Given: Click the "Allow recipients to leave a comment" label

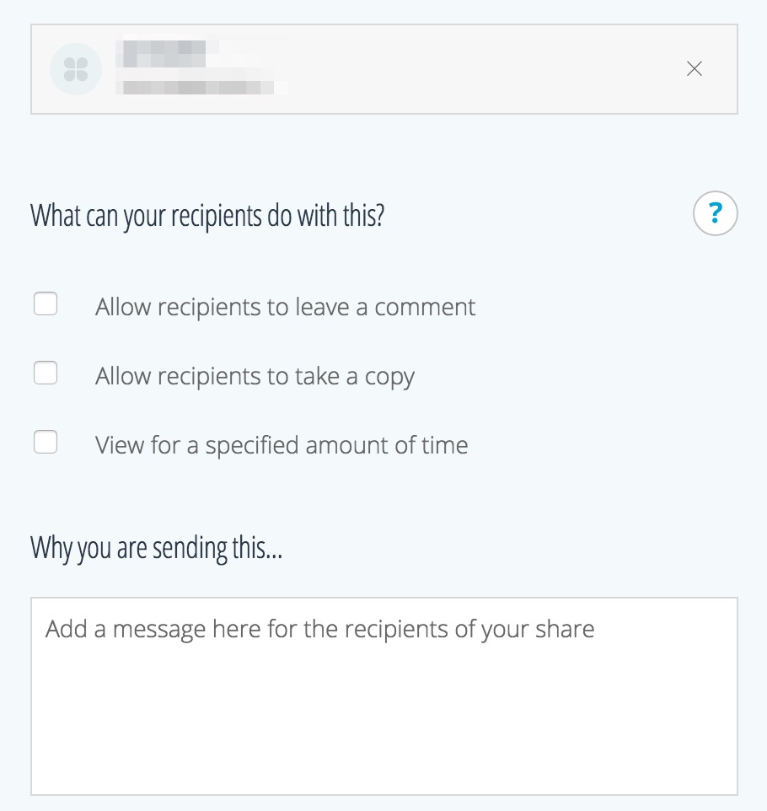Looking at the screenshot, I should click(285, 307).
